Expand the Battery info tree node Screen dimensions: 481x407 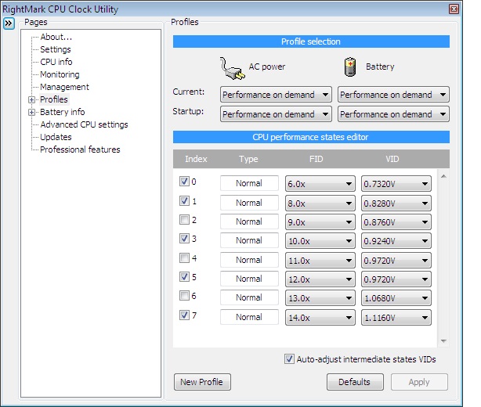click(x=32, y=112)
